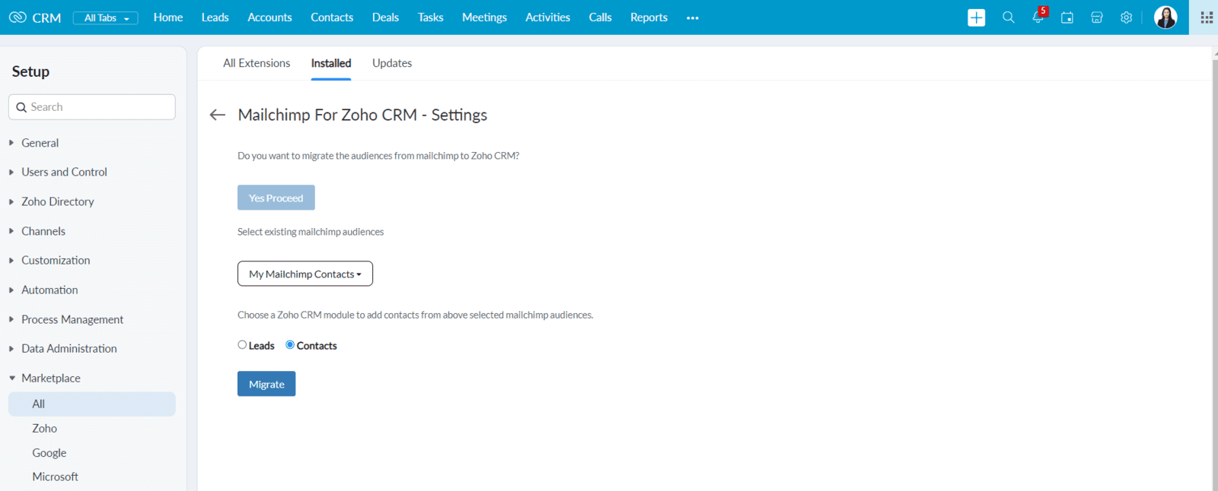Screen dimensions: 1218x491
Task: Open Contacts in top navigation
Action: (x=332, y=17)
